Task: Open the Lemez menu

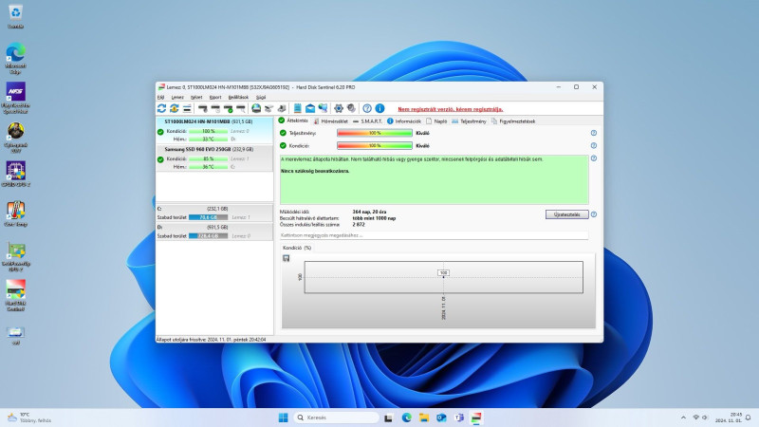Action: point(177,98)
